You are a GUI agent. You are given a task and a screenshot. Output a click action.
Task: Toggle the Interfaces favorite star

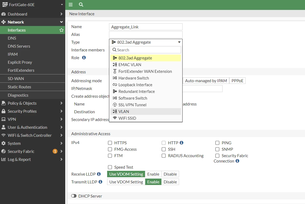pyautogui.click(x=61, y=30)
